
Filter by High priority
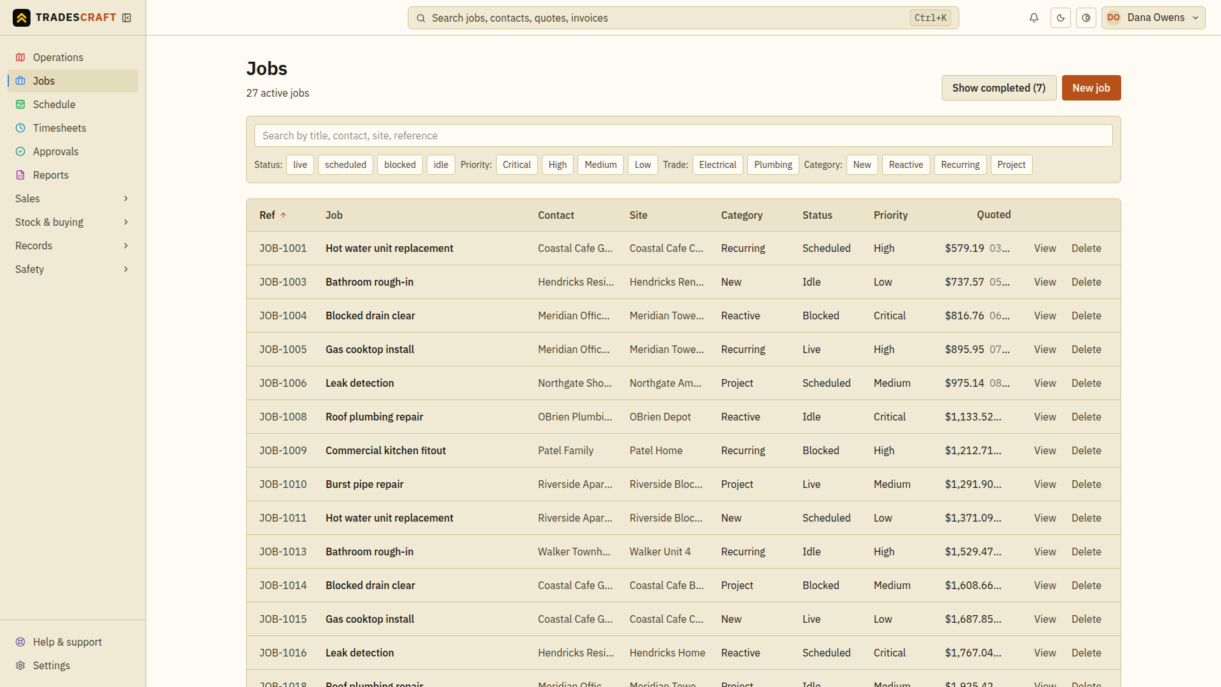tap(558, 165)
